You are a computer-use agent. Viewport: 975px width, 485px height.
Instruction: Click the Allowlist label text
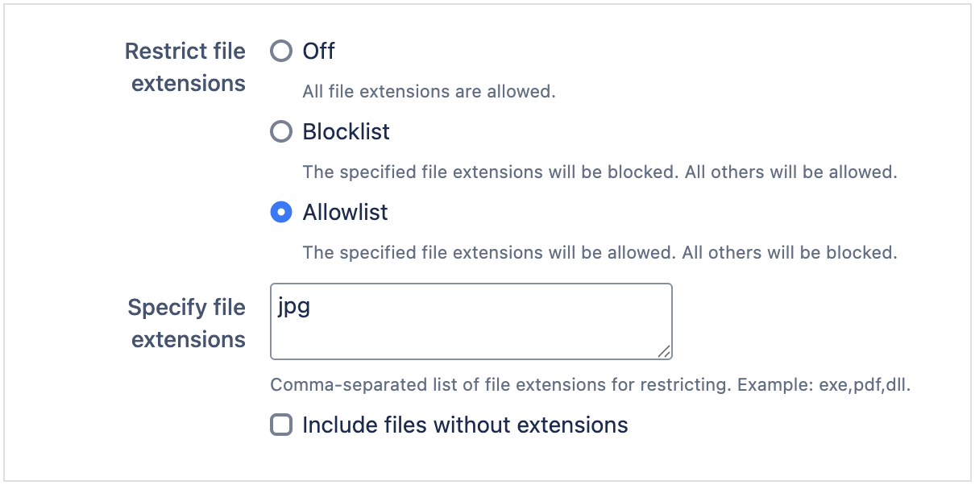click(345, 212)
